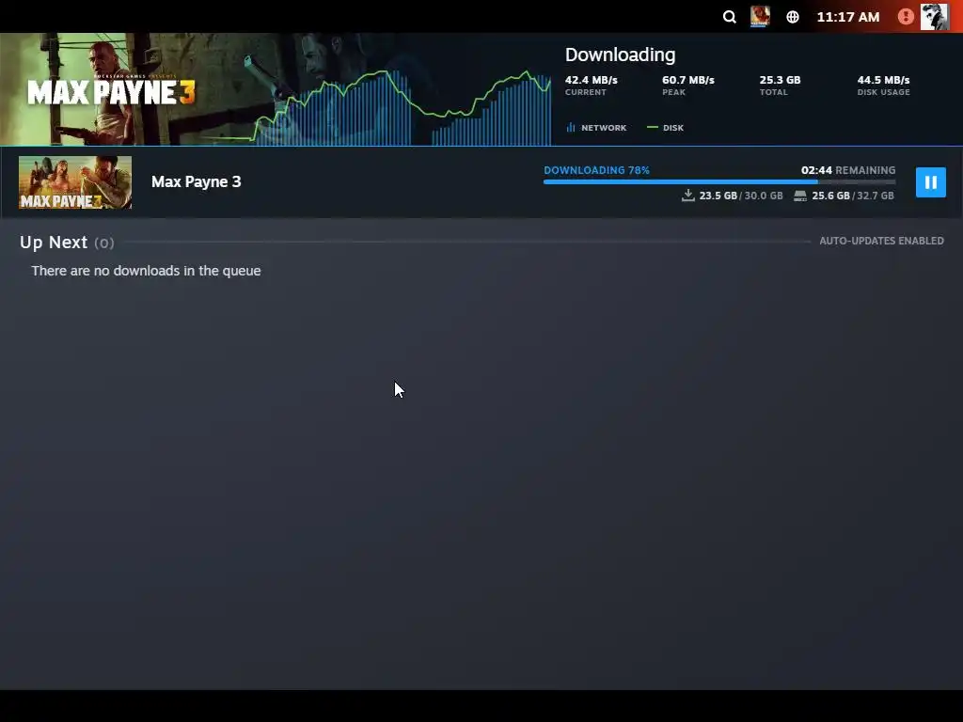Click the 25.6 GB / 32.7 GB disk size

[852, 196]
